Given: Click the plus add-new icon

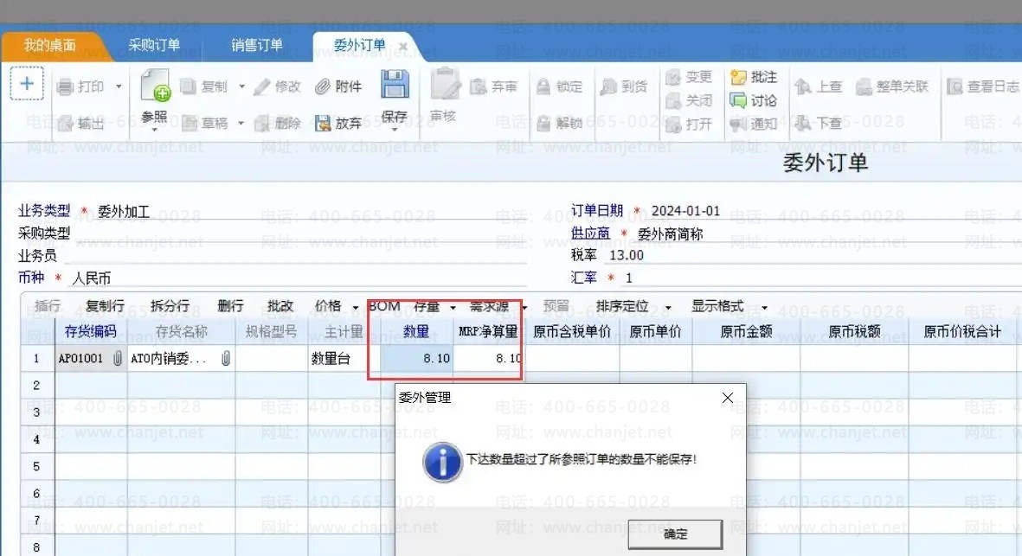Looking at the screenshot, I should tap(27, 84).
